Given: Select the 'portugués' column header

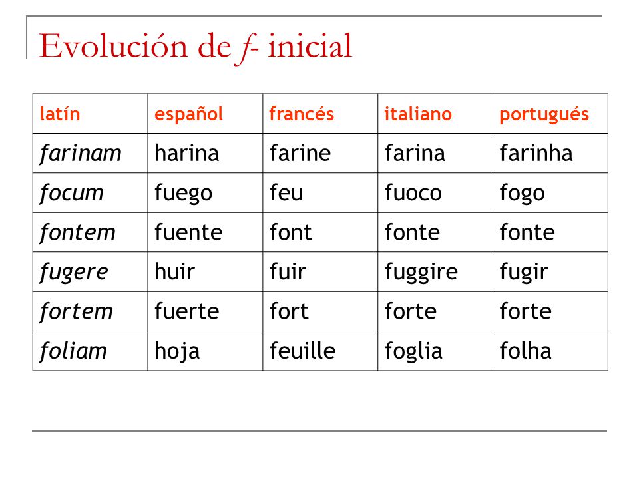Looking at the screenshot, I should pyautogui.click(x=550, y=114).
